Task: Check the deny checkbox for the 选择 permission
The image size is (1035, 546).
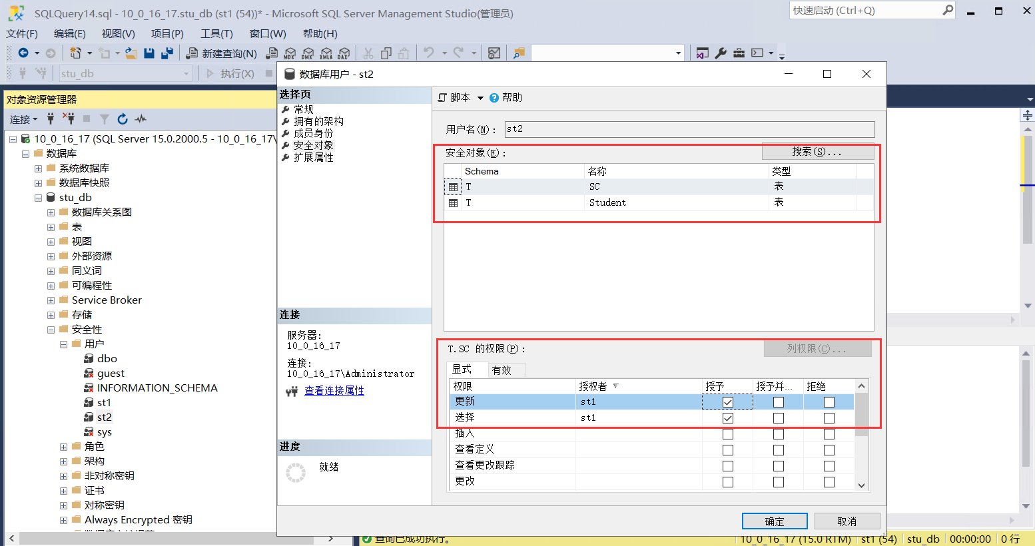Action: [829, 418]
